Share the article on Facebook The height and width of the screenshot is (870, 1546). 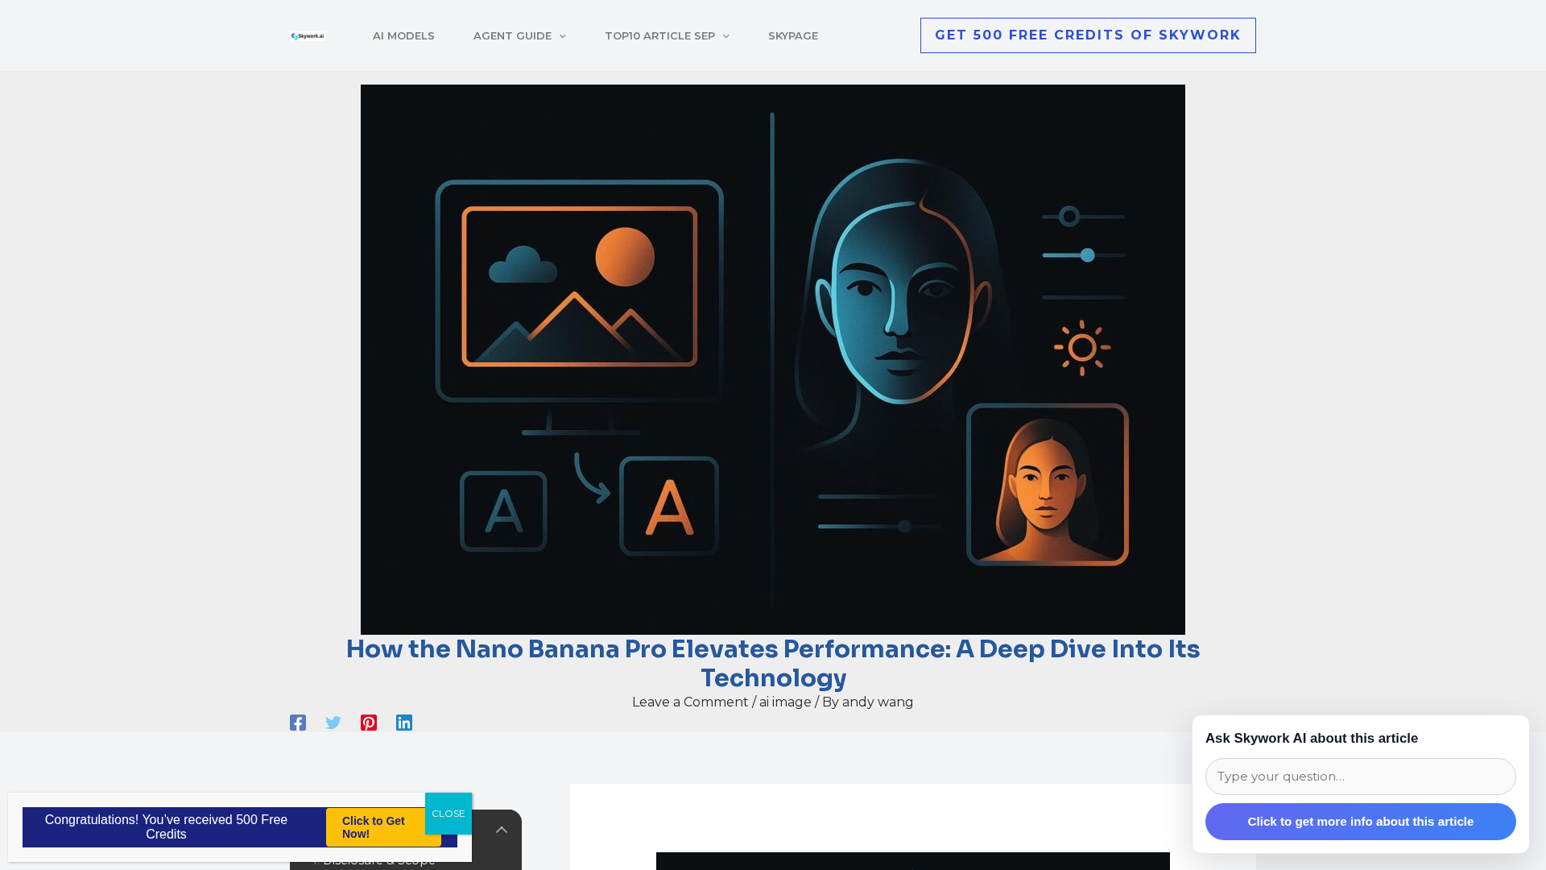[x=298, y=723]
